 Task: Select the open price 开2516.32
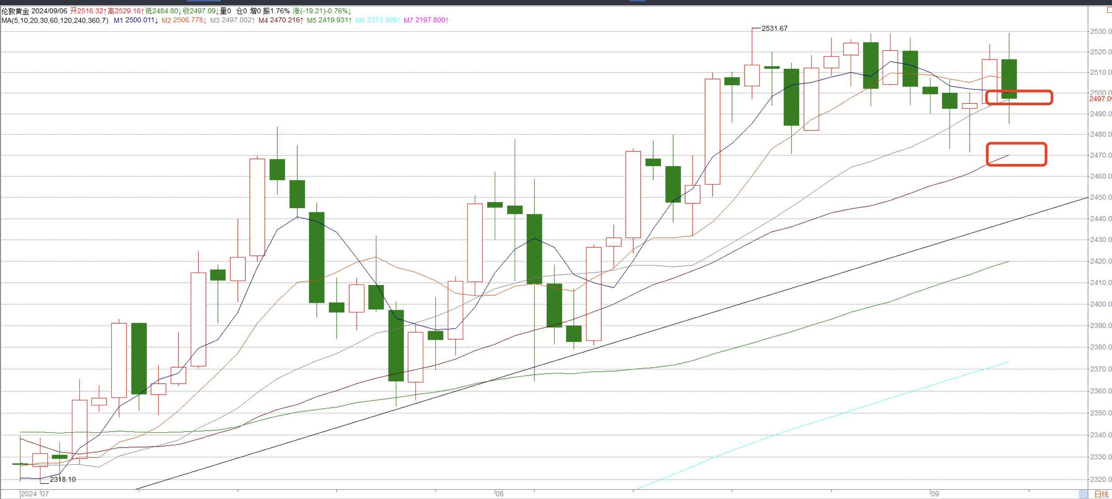[x=88, y=11]
